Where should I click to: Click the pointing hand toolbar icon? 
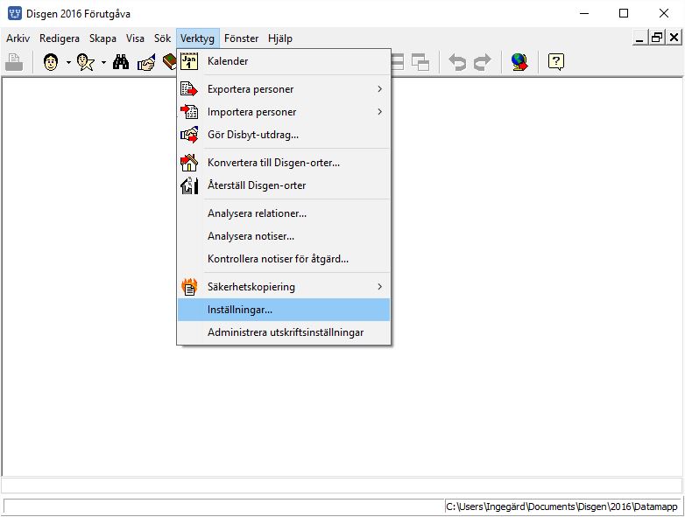[146, 62]
